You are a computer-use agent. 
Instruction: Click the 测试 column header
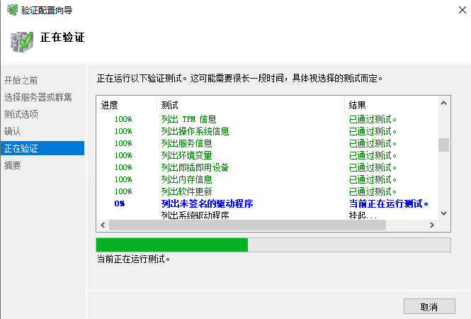(x=251, y=105)
